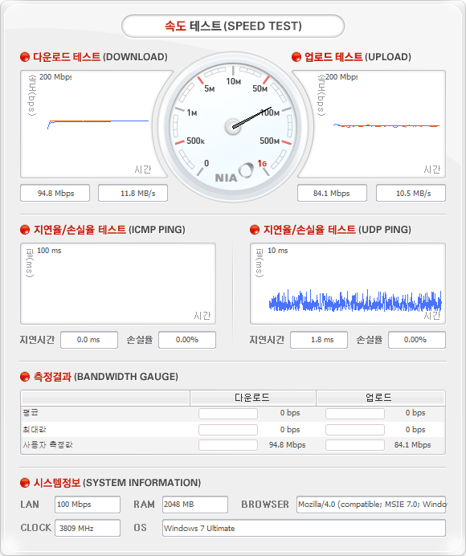This screenshot has width=466, height=556.
Task: Click the 1G mark on the speed gauge
Action: point(262,163)
